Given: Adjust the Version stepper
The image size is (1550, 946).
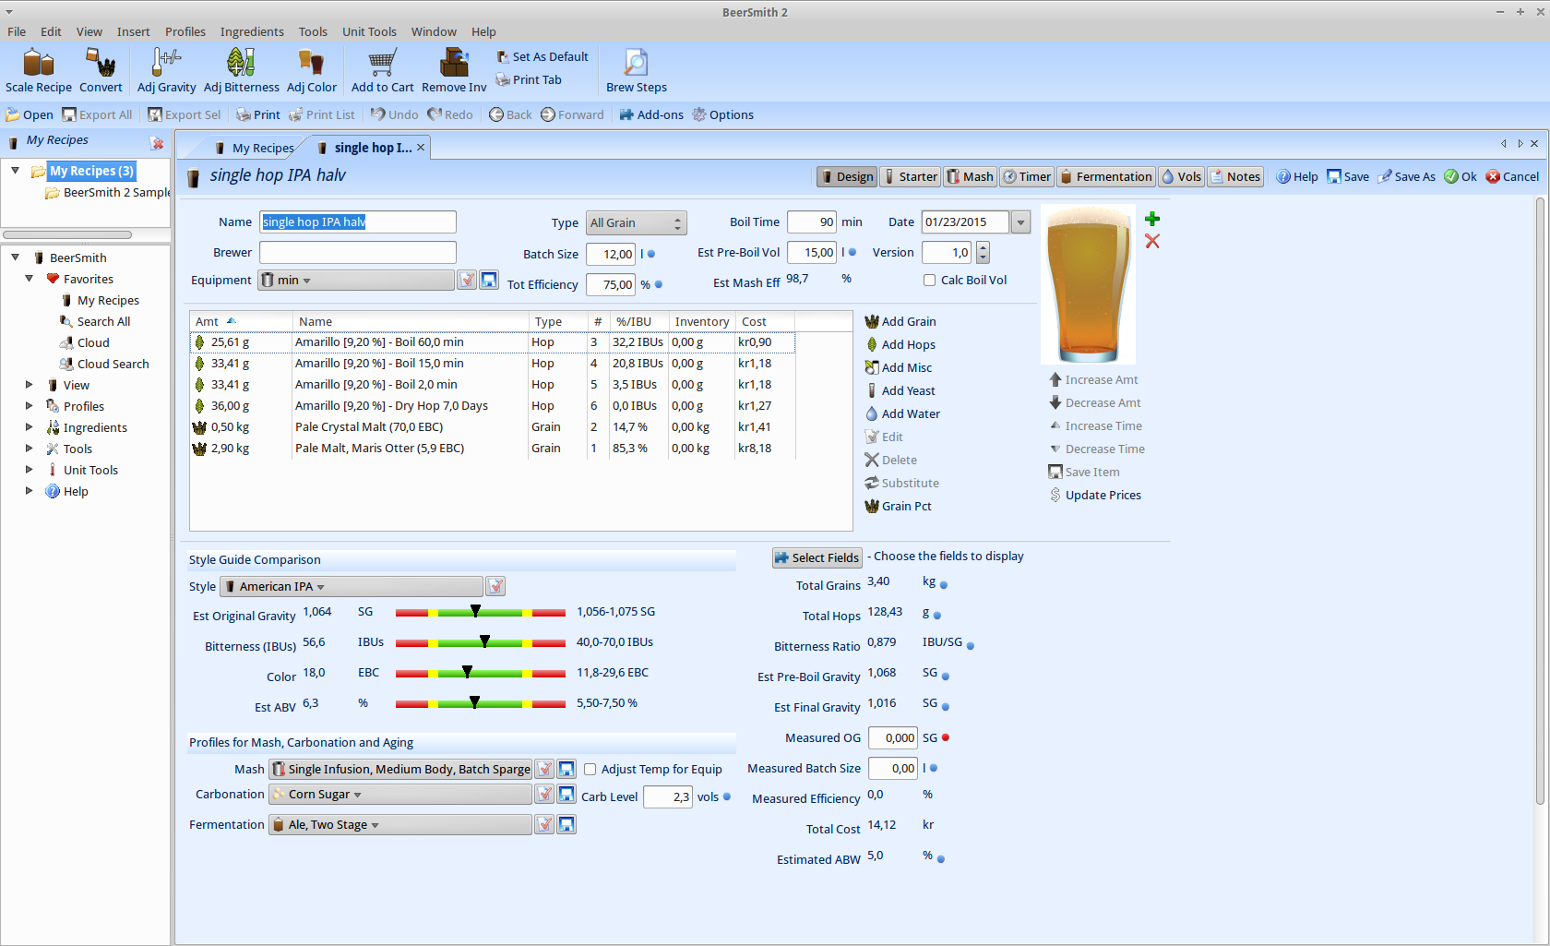Looking at the screenshot, I should point(983,252).
